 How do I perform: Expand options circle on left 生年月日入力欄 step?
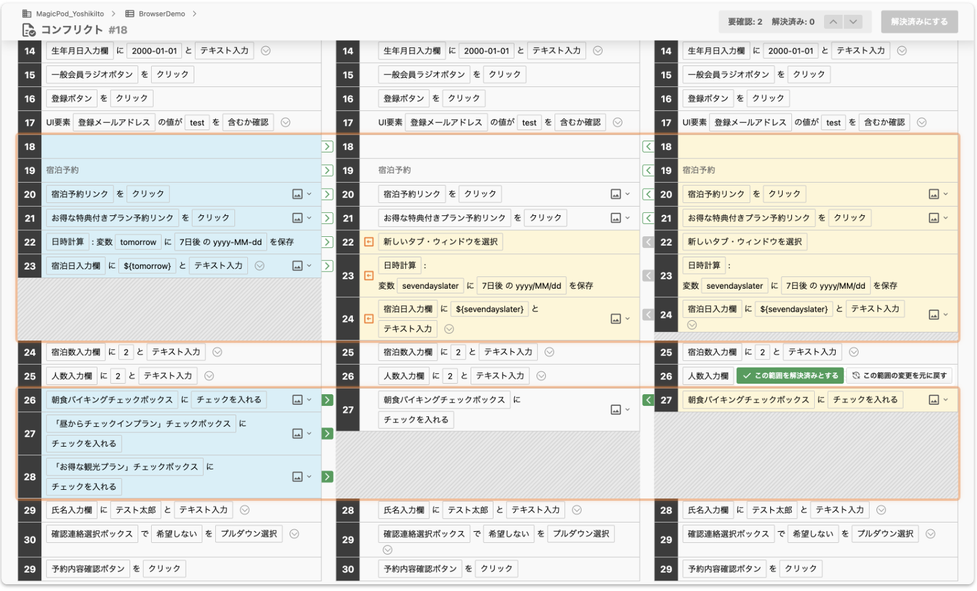(x=266, y=51)
